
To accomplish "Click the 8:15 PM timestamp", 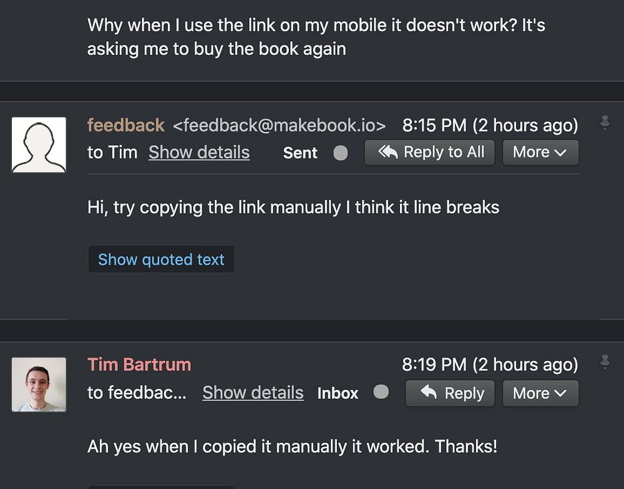I will click(x=490, y=125).
